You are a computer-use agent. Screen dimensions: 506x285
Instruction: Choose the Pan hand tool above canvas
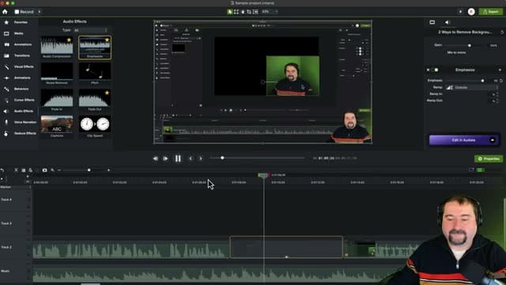click(x=243, y=12)
